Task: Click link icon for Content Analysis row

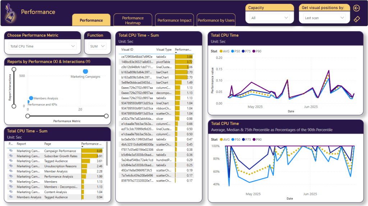Action: pyautogui.click(x=11, y=192)
